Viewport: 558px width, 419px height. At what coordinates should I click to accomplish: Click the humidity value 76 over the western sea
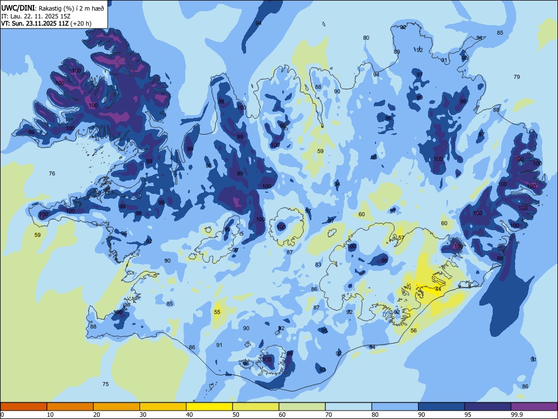pos(52,174)
